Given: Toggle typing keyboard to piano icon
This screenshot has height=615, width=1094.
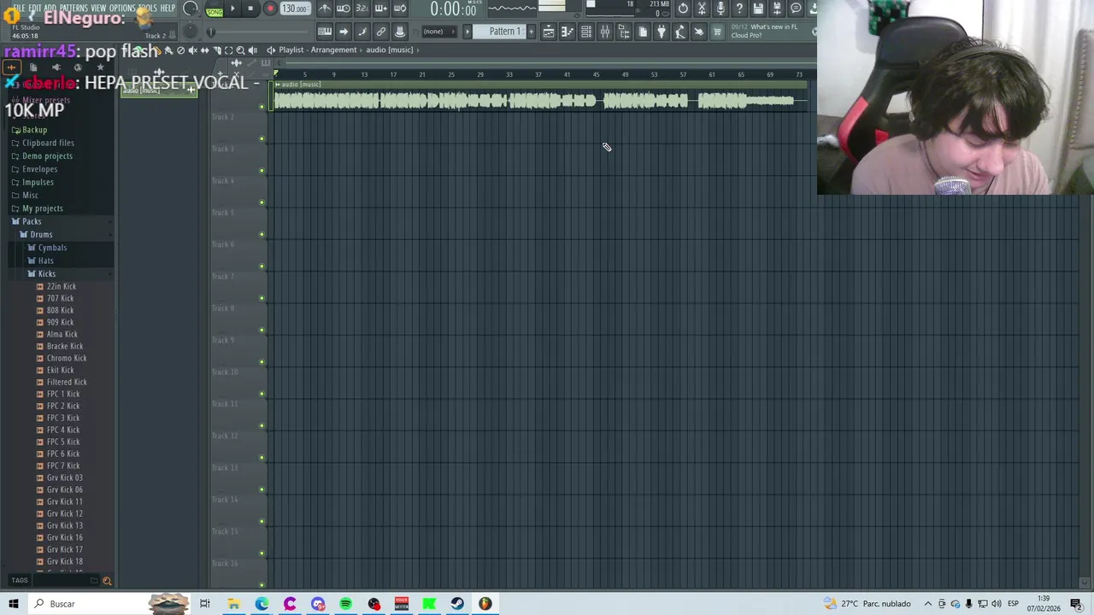Looking at the screenshot, I should [325, 32].
